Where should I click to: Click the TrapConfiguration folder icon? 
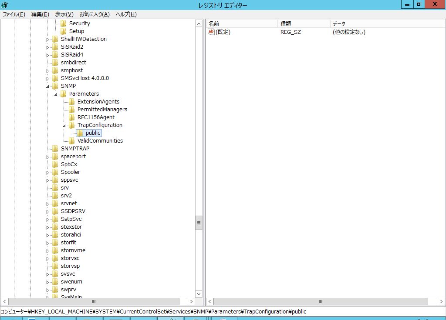[72, 125]
